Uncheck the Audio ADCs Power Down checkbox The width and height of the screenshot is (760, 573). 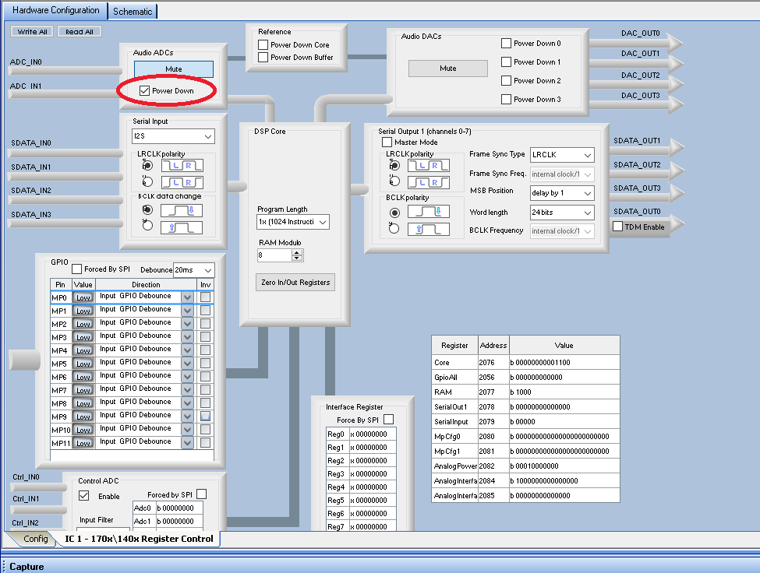pyautogui.click(x=144, y=91)
